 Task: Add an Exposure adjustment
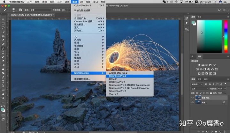[211, 65]
